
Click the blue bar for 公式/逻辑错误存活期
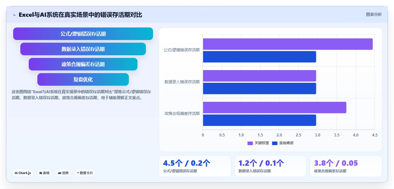(259, 57)
